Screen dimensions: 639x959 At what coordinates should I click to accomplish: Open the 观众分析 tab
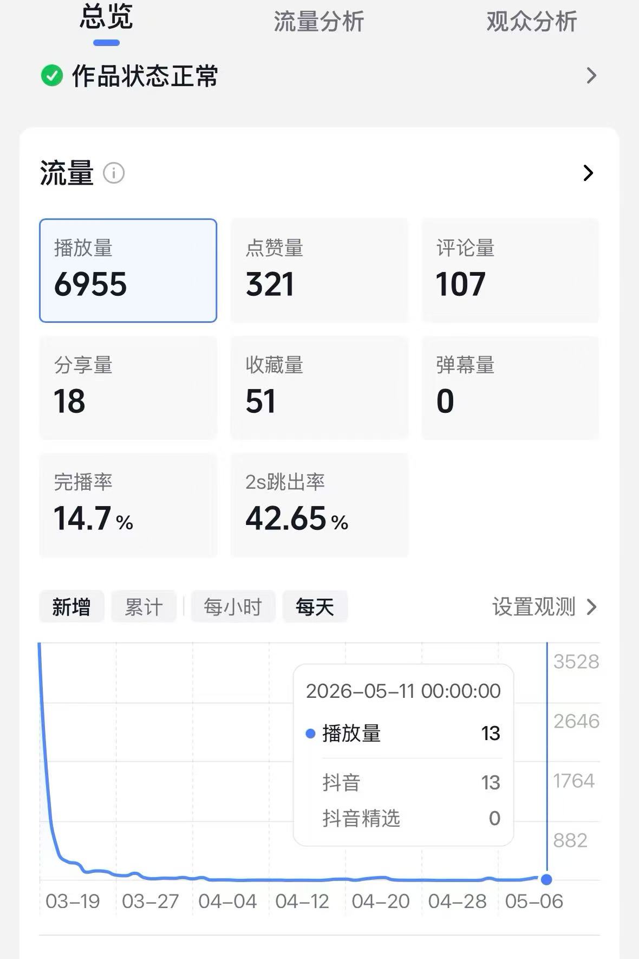pos(531,22)
